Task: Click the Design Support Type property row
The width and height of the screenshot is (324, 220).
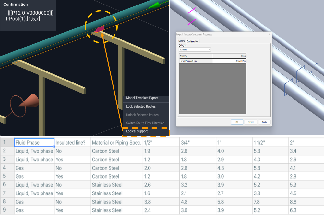Action: pyautogui.click(x=196, y=61)
